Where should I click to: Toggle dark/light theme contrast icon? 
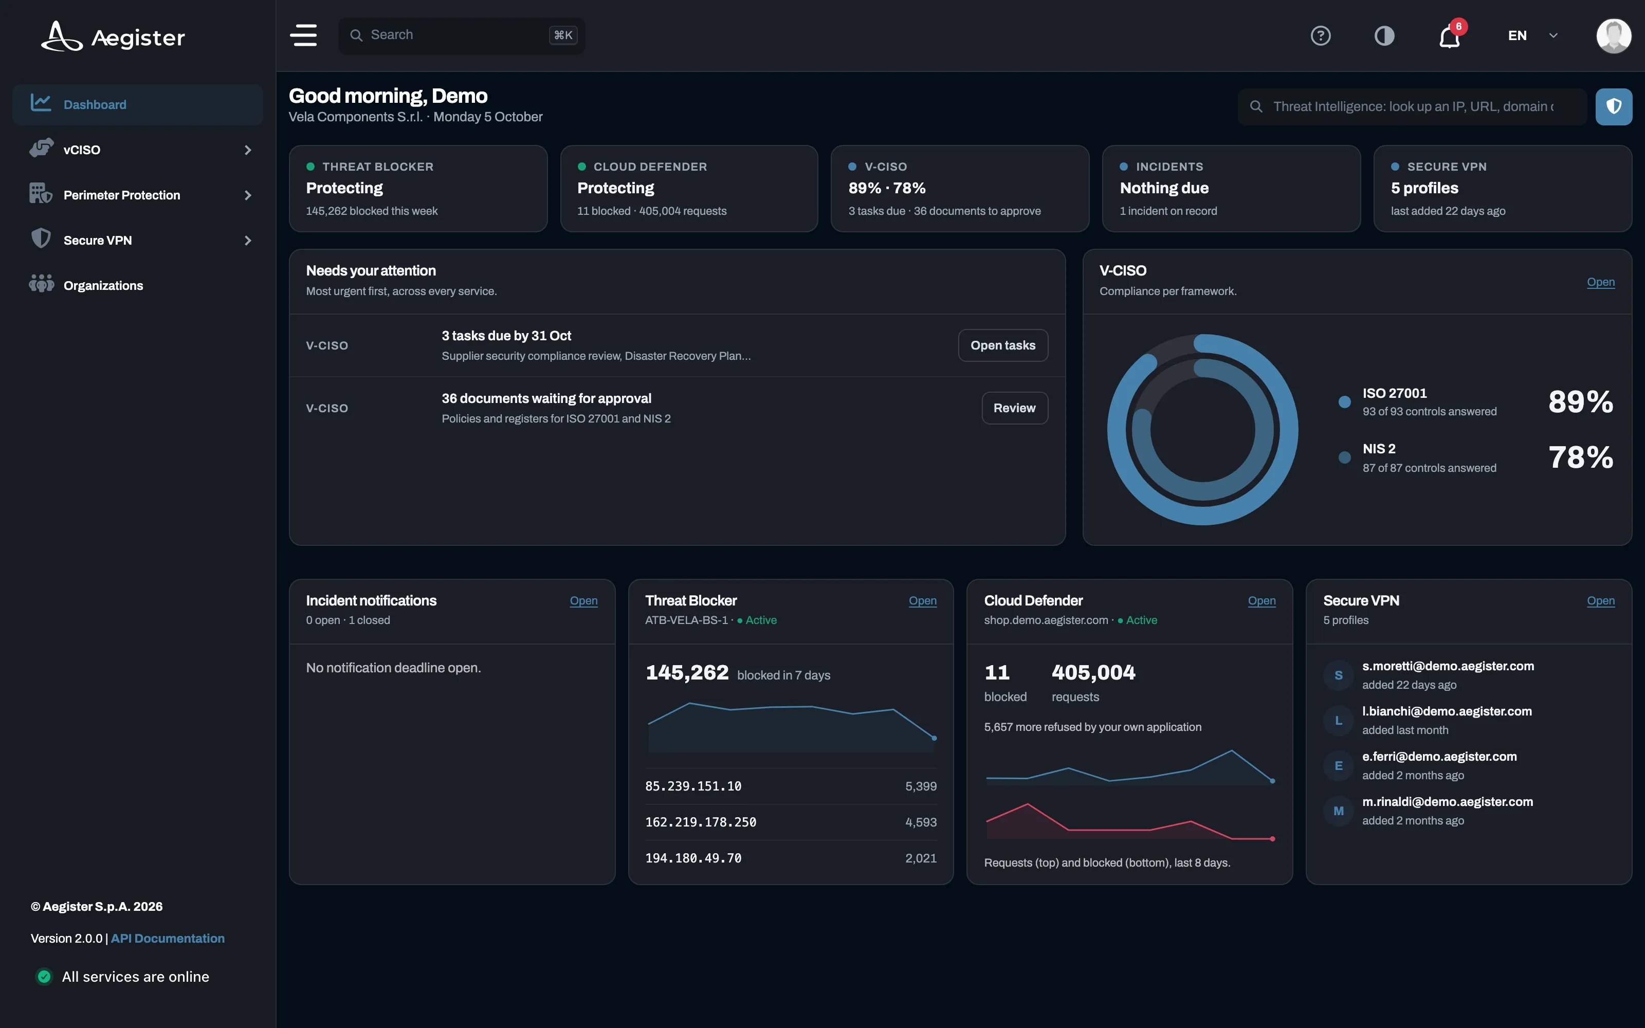(x=1384, y=35)
